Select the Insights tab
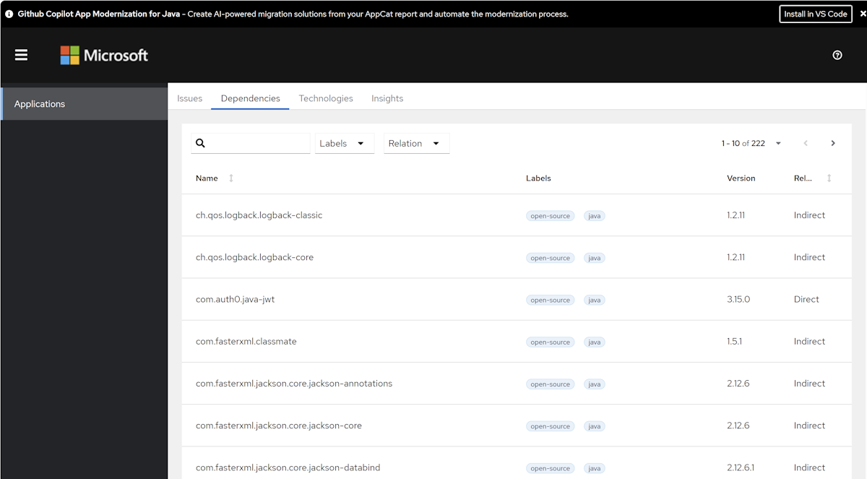The width and height of the screenshot is (867, 479). tap(387, 98)
